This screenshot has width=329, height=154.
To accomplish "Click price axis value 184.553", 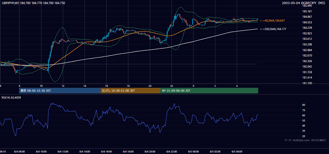I will (x=307, y=22).
